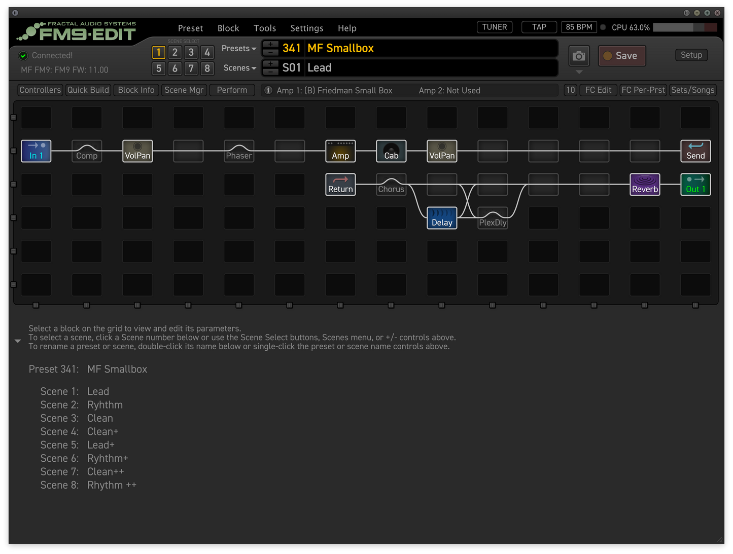Open the Preset menu

(x=190, y=28)
